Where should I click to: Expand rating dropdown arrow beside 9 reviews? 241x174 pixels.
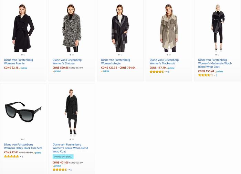pos(166,72)
